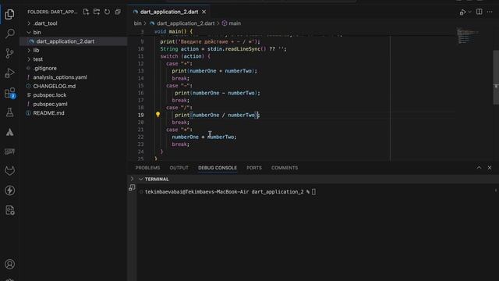This screenshot has height=281, width=499.
Task: Switch to the OUTPUT tab
Action: click(x=179, y=168)
